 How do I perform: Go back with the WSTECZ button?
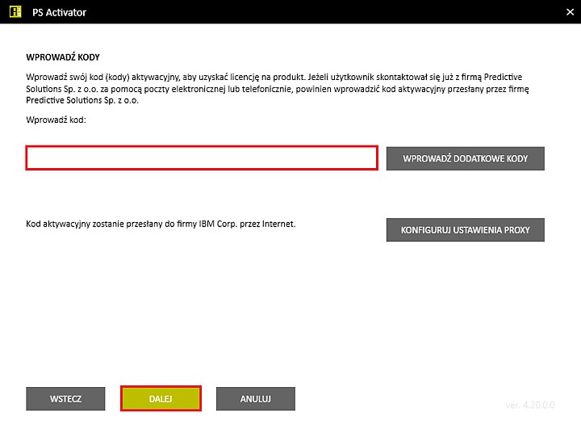65,399
